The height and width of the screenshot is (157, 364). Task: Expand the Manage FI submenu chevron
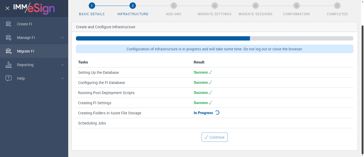pyautogui.click(x=62, y=38)
